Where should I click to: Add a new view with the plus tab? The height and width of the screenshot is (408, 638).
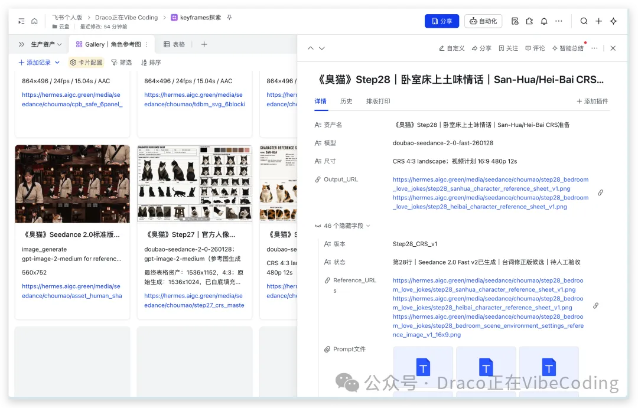(x=204, y=44)
